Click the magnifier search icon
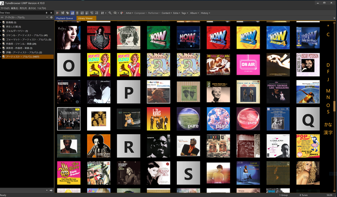337x197 pixels. pyautogui.click(x=110, y=13)
